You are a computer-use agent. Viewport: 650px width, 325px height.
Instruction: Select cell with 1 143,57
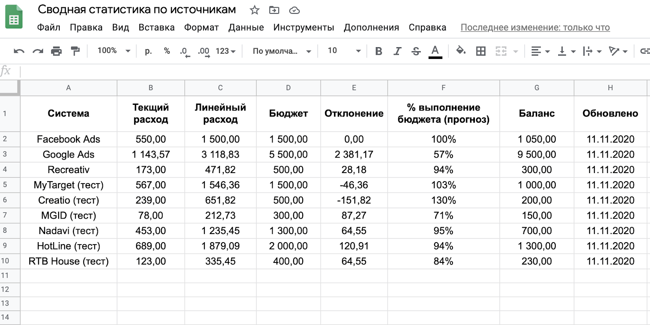[151, 154]
